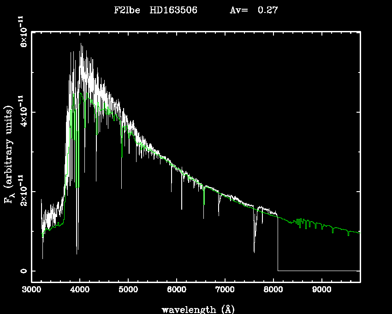Click the 8000 wavelength tick label
Screen dimensions: 392x314
273,290
